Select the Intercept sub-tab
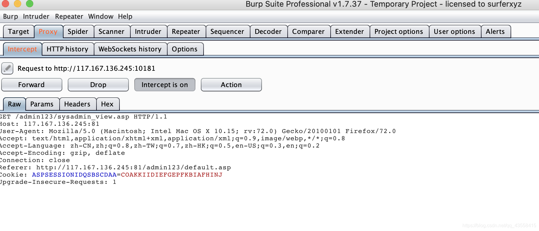 22,49
